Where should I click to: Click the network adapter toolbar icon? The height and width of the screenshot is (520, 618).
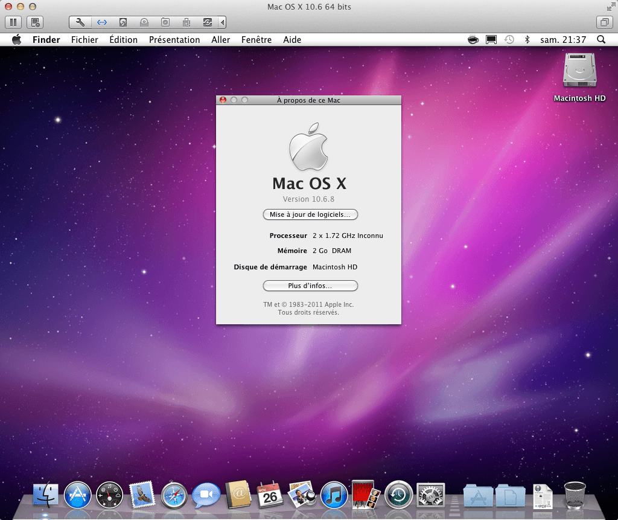pyautogui.click(x=101, y=22)
